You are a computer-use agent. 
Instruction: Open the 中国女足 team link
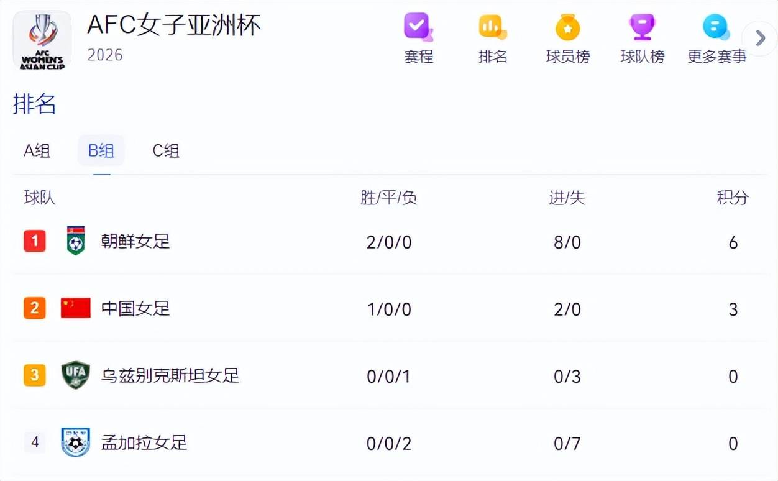(135, 308)
